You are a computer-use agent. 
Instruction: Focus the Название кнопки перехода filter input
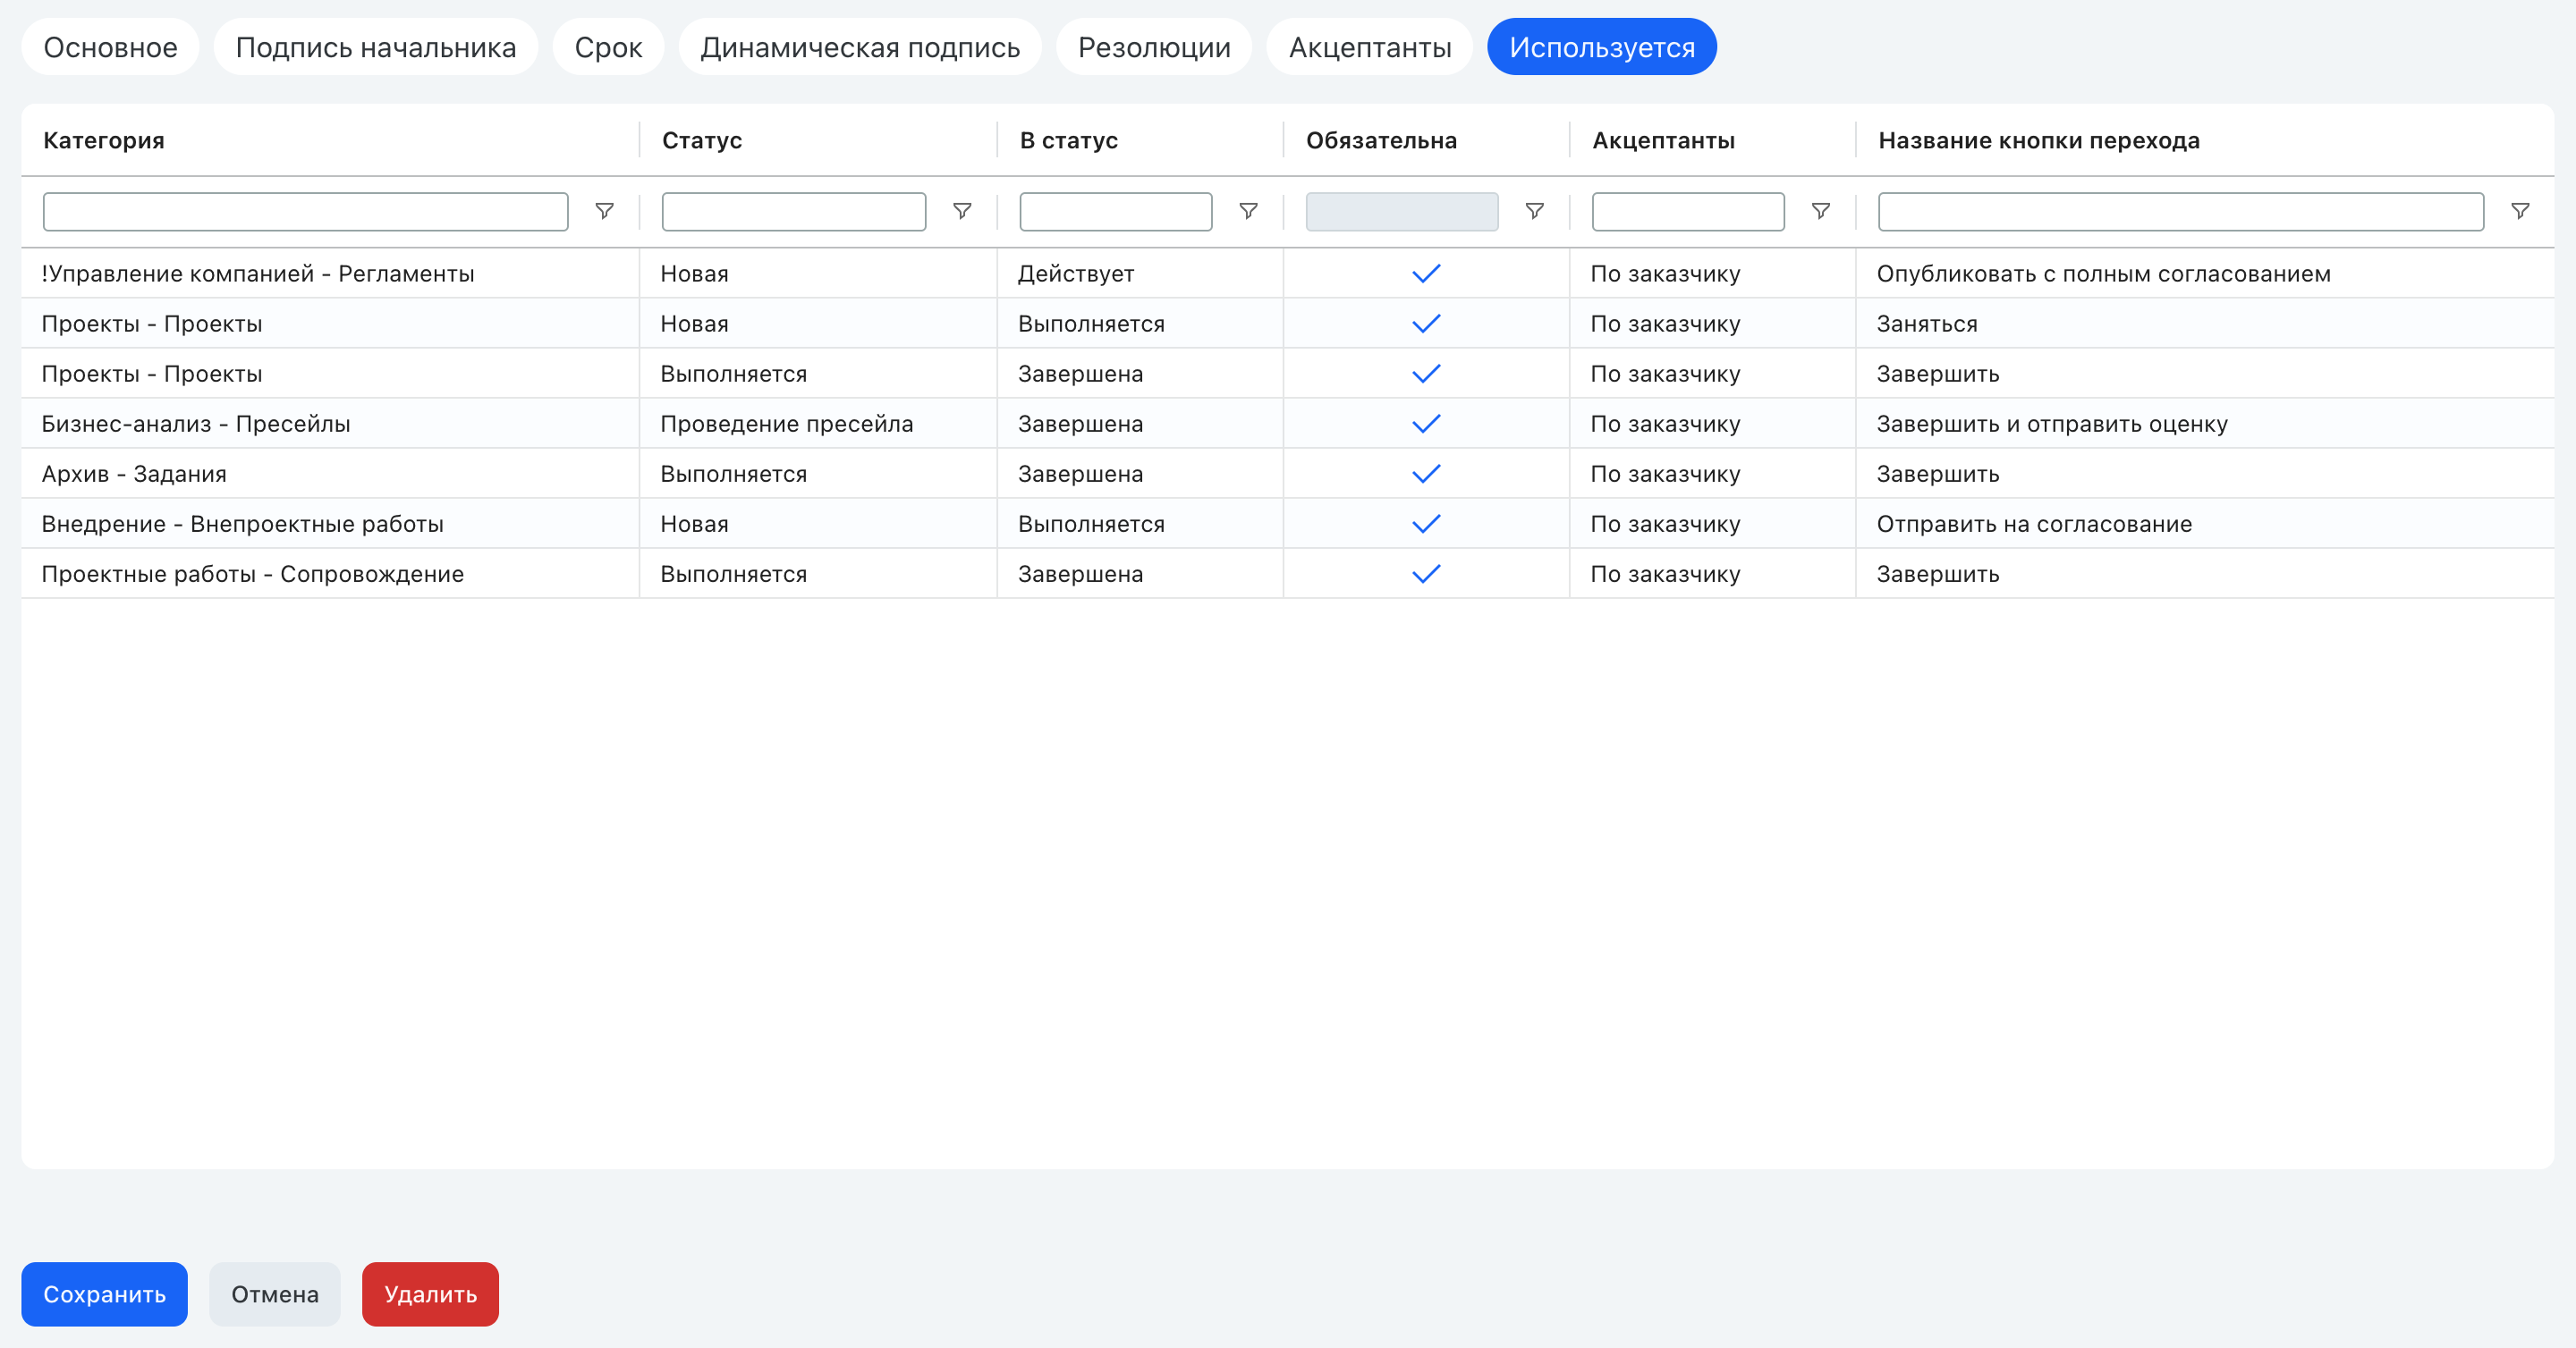(x=2180, y=211)
